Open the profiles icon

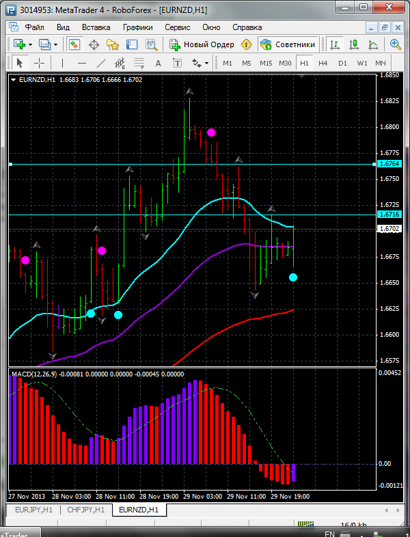tap(44, 44)
